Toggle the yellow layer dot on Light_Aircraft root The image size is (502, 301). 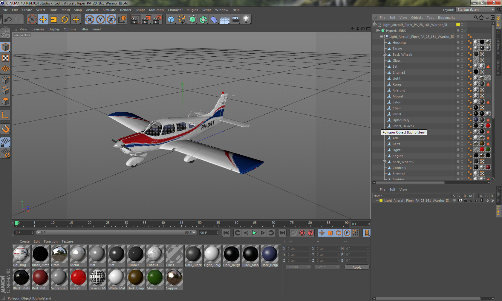click(x=458, y=24)
